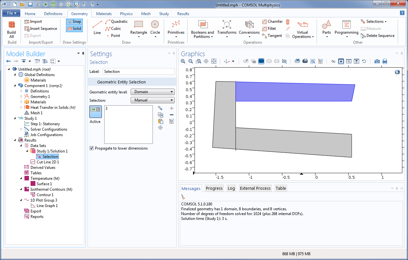This screenshot has width=408, height=260.
Task: Open the Selection type Manual dropdown
Action: click(153, 100)
